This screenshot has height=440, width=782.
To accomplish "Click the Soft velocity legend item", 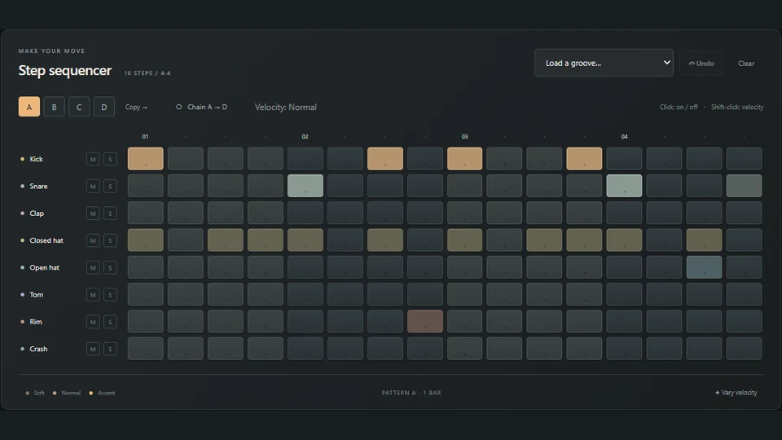I will pyautogui.click(x=35, y=393).
